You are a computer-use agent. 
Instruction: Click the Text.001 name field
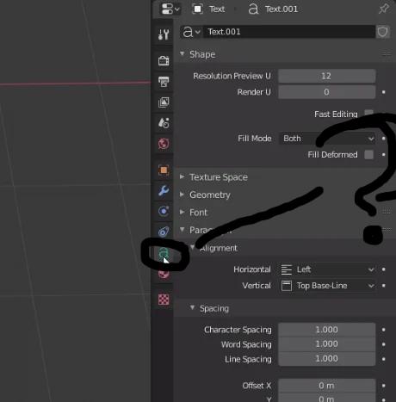(289, 32)
